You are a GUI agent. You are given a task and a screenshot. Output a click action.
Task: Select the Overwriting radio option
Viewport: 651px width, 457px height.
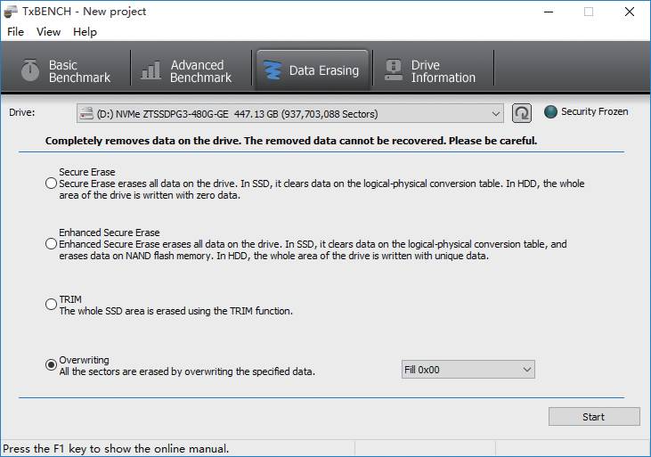point(51,365)
